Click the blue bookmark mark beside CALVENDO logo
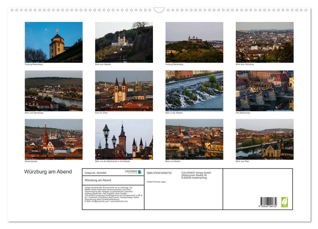The height and width of the screenshot is (229, 318). (139, 172)
